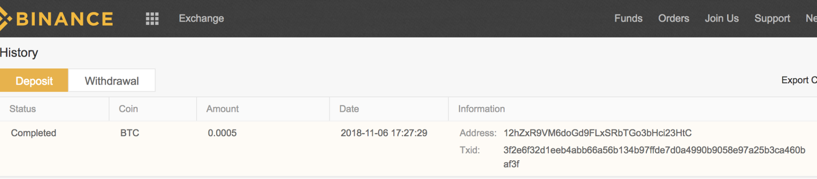Click the Binance logo
The height and width of the screenshot is (179, 817).
coord(57,19)
